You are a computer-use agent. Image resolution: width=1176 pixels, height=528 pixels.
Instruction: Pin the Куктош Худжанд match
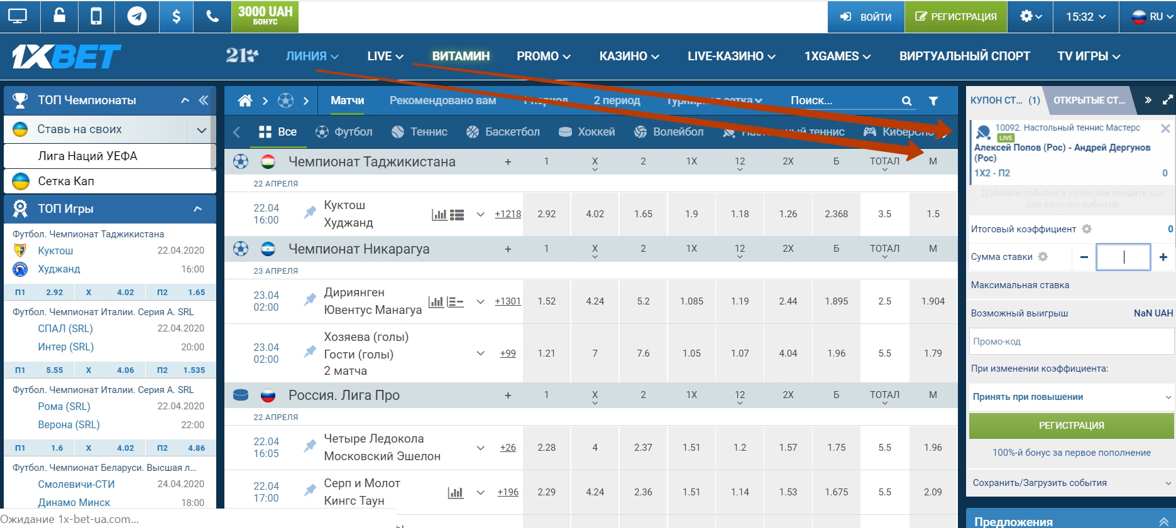click(x=310, y=212)
